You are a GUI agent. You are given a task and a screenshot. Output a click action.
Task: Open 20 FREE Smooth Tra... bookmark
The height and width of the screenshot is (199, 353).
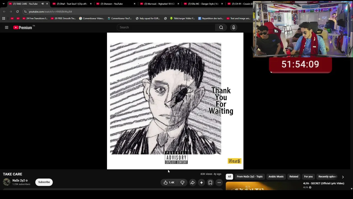tap(63, 19)
